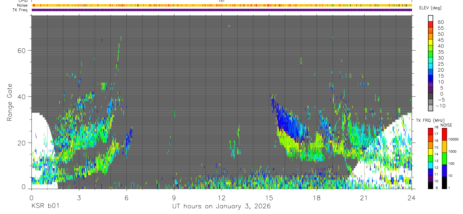Viewport: 463px width, 214px height.
Task: Click the NOISE legend title
Action: (446, 125)
